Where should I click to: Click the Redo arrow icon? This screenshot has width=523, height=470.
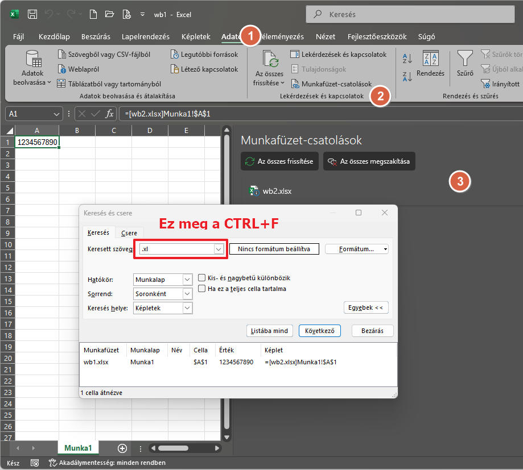[x=71, y=14]
